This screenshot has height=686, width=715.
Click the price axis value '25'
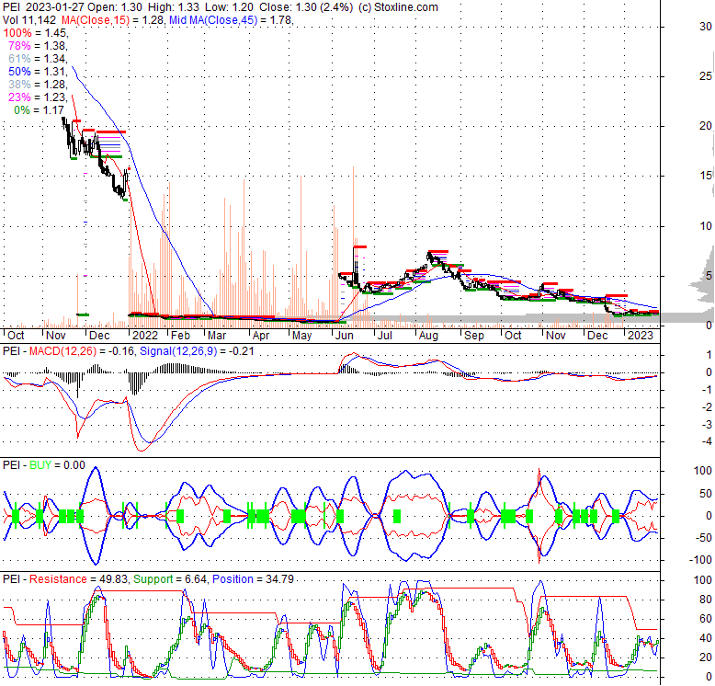[x=706, y=76]
